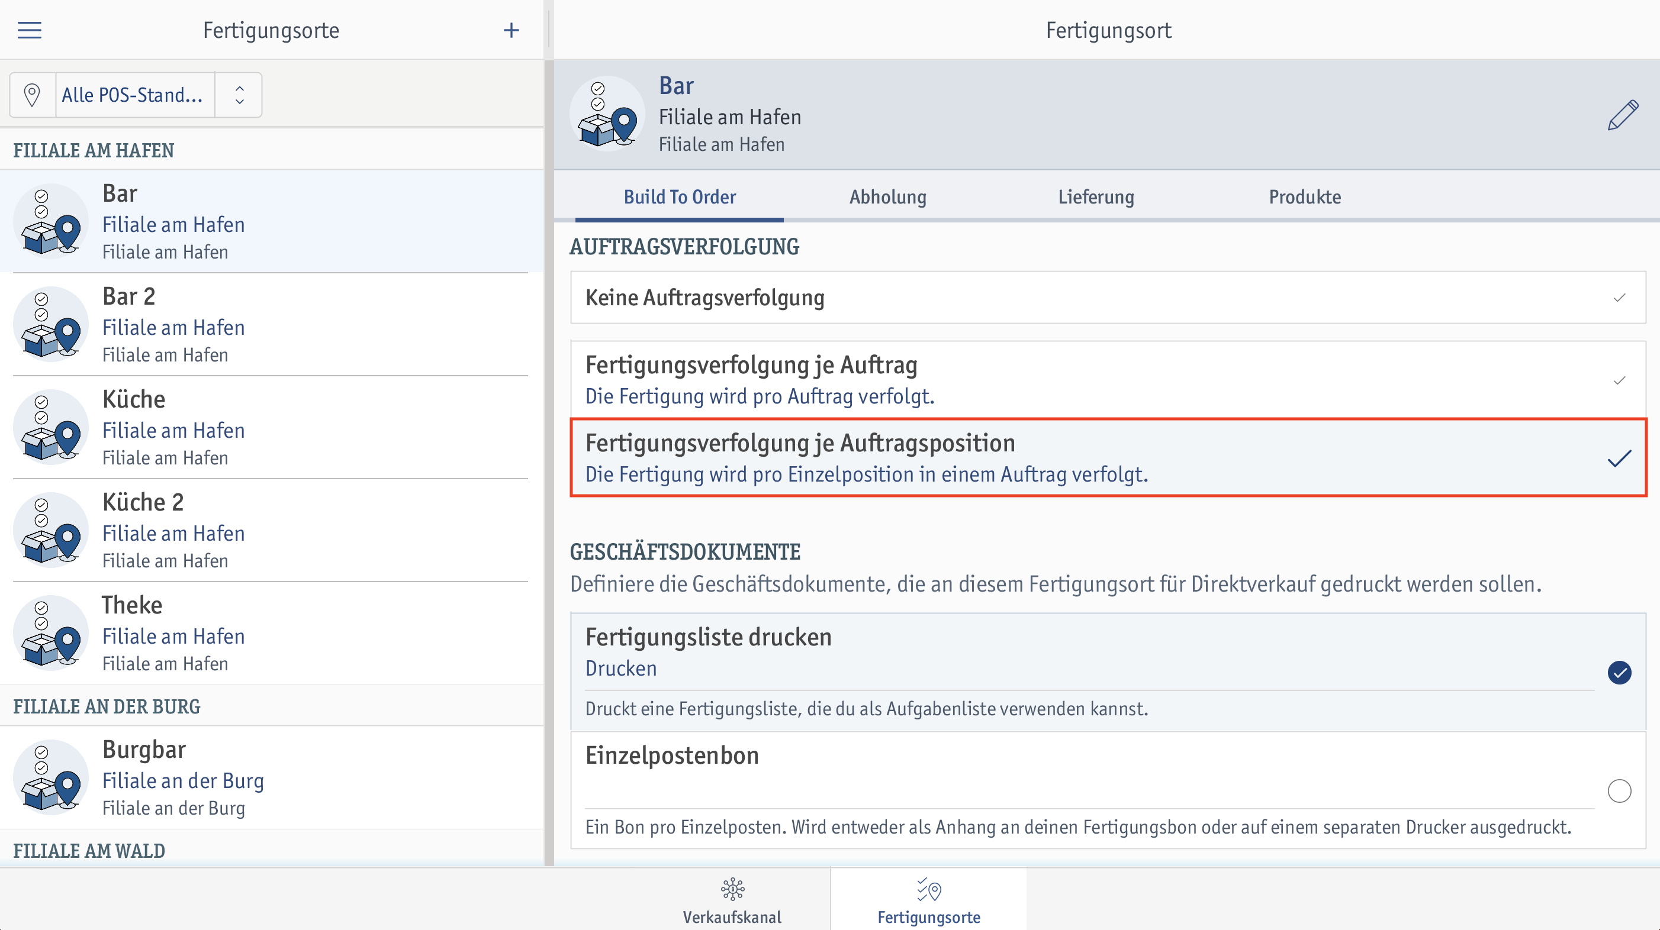
Task: Select the Theke list icon
Action: click(x=51, y=633)
